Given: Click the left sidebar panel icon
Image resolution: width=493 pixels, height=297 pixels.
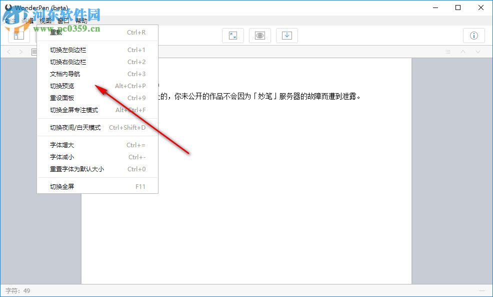Looking at the screenshot, I should tap(19, 35).
